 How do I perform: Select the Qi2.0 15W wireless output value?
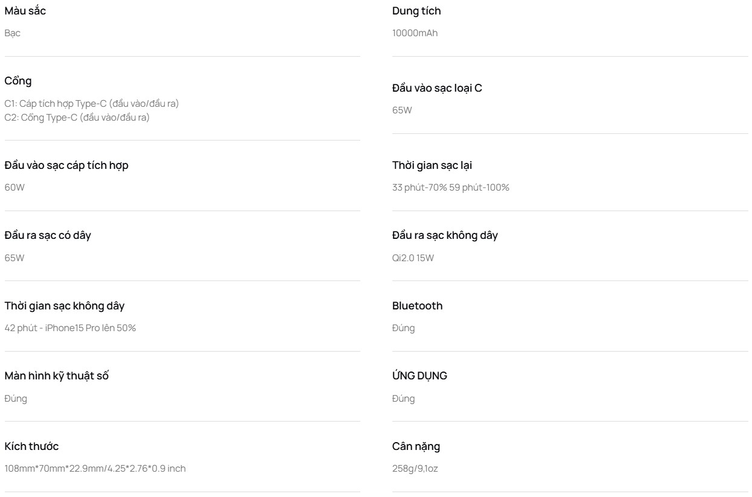tap(413, 258)
